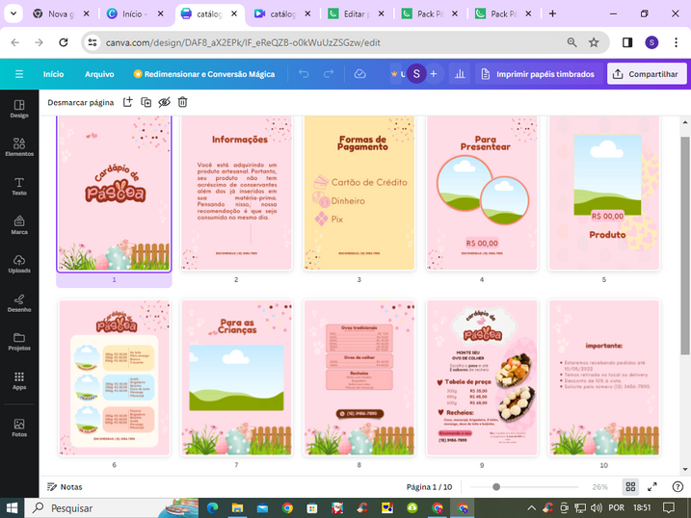Image resolution: width=691 pixels, height=518 pixels.
Task: Duplicate the selected page
Action: 146,102
